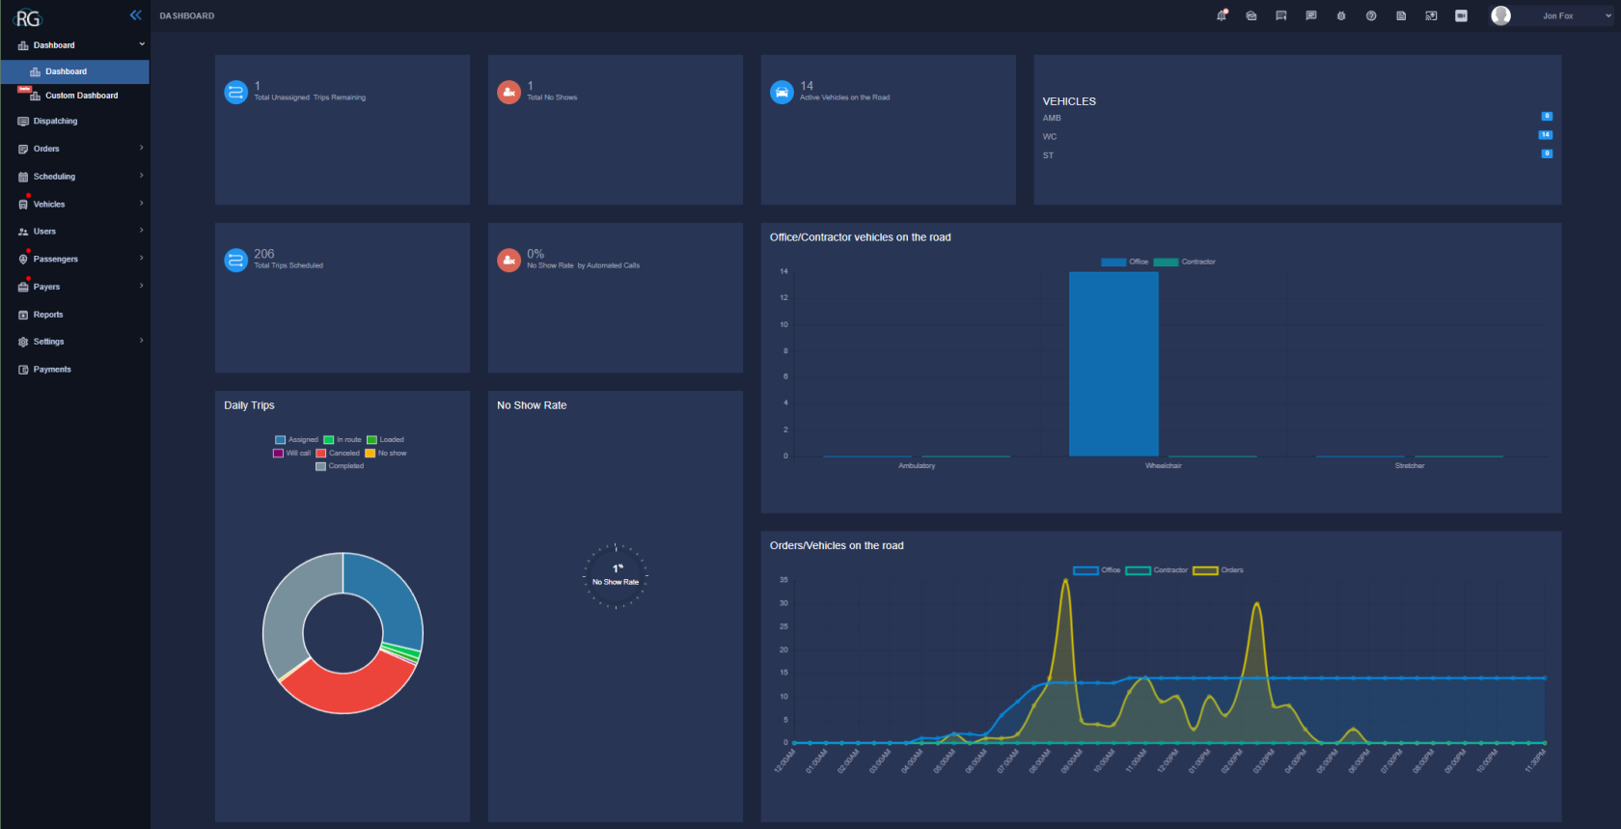Click the document icon in top bar
This screenshot has height=829, width=1621.
point(1401,15)
